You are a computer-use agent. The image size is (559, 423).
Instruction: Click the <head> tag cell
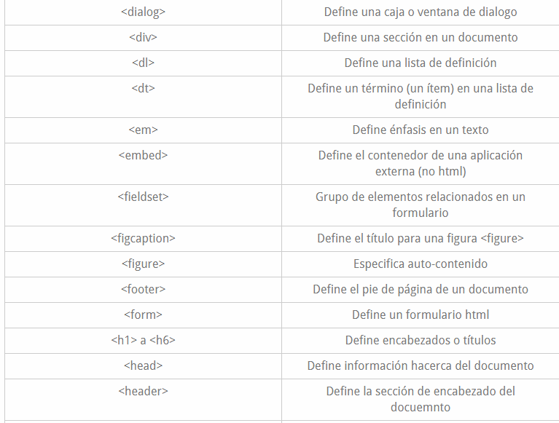point(143,366)
